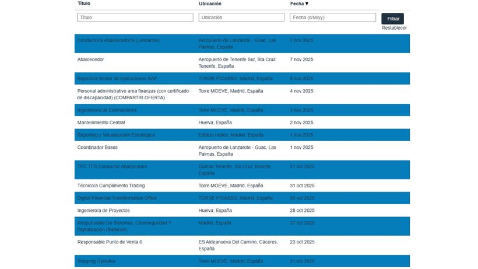478x269 pixels.
Task: Open the Coordinador Bases listing
Action: pyautogui.click(x=97, y=148)
